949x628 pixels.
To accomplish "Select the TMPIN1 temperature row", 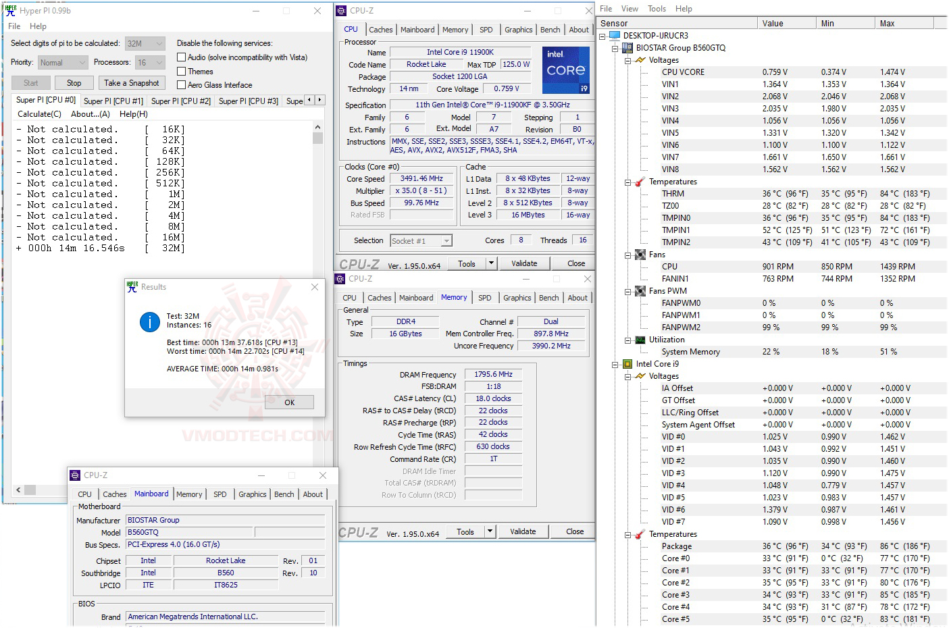I will 770,230.
